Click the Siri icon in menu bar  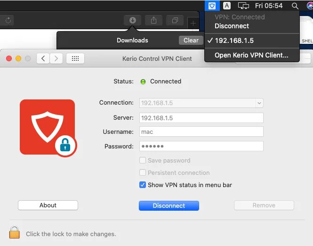tap(310, 6)
